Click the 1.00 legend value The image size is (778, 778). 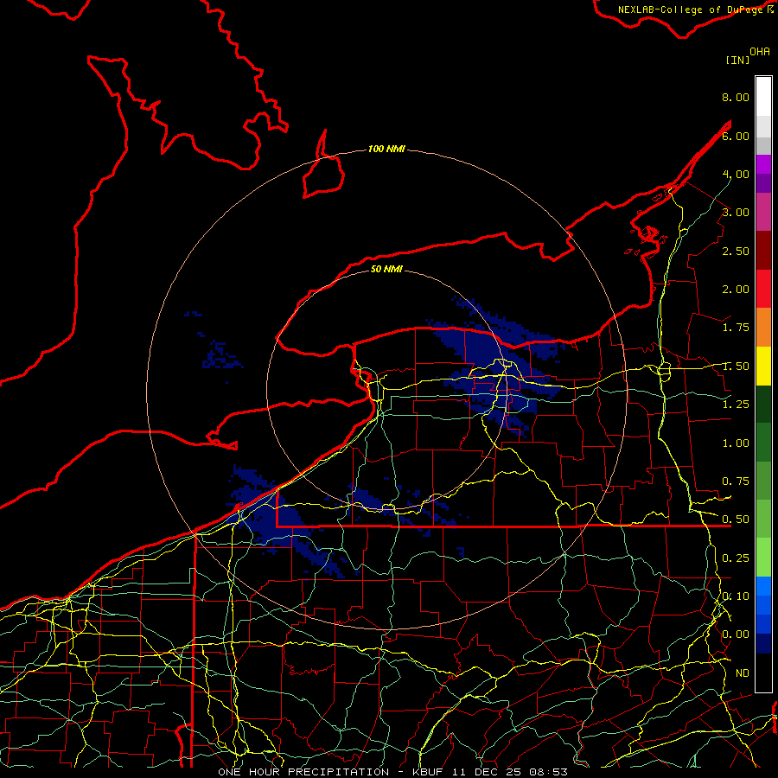736,443
